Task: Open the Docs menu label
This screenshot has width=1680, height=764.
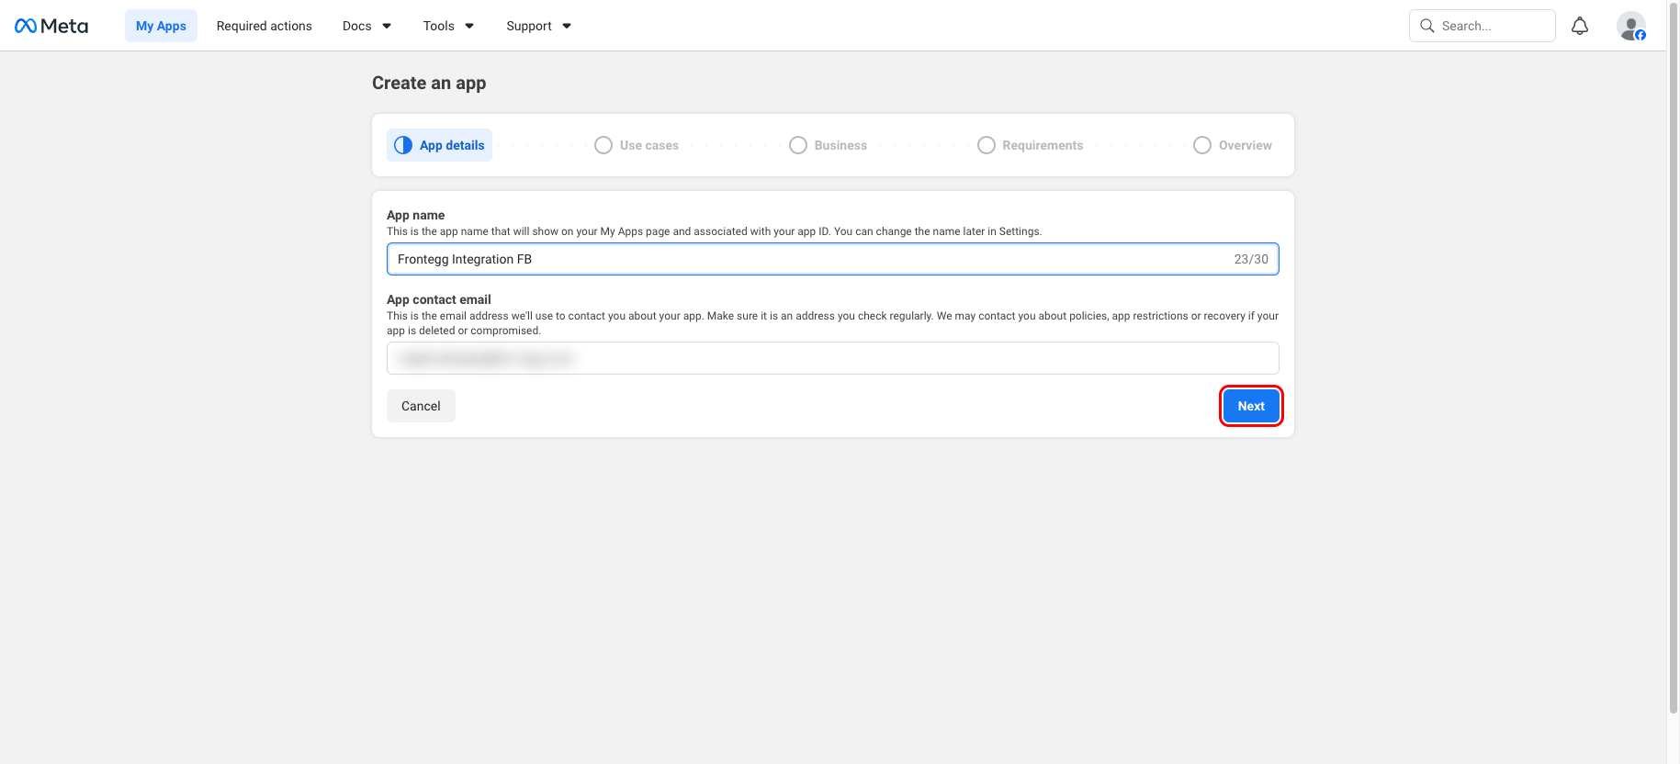Action: (x=357, y=26)
